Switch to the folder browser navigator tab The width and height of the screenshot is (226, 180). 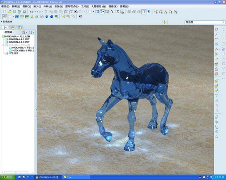tap(12, 28)
